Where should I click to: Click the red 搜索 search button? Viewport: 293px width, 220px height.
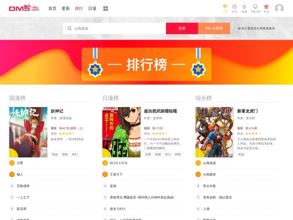182,28
